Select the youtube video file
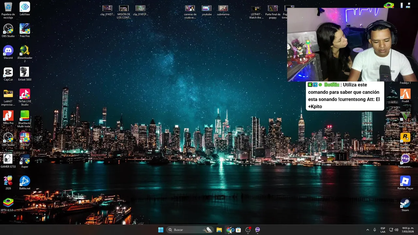 tap(207, 10)
